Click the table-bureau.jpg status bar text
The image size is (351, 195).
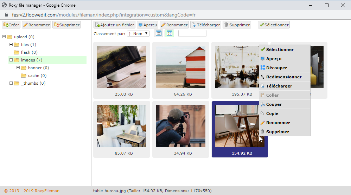point(152,191)
